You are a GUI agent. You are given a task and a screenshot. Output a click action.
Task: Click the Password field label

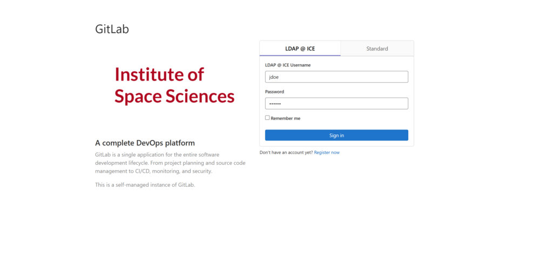click(274, 92)
